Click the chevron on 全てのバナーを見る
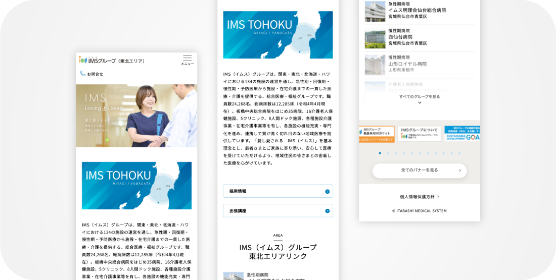 pyautogui.click(x=459, y=171)
